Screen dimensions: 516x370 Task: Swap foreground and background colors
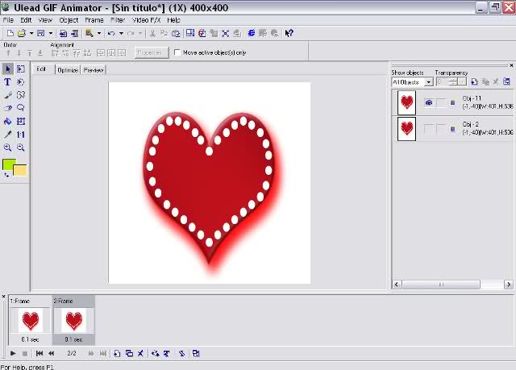click(6, 175)
